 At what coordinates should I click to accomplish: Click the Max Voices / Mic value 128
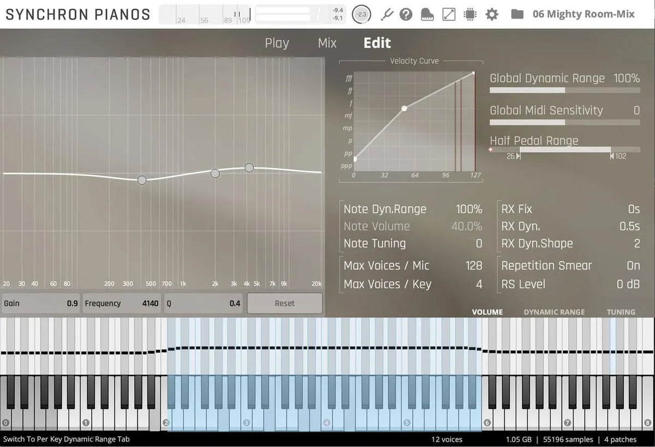(473, 265)
